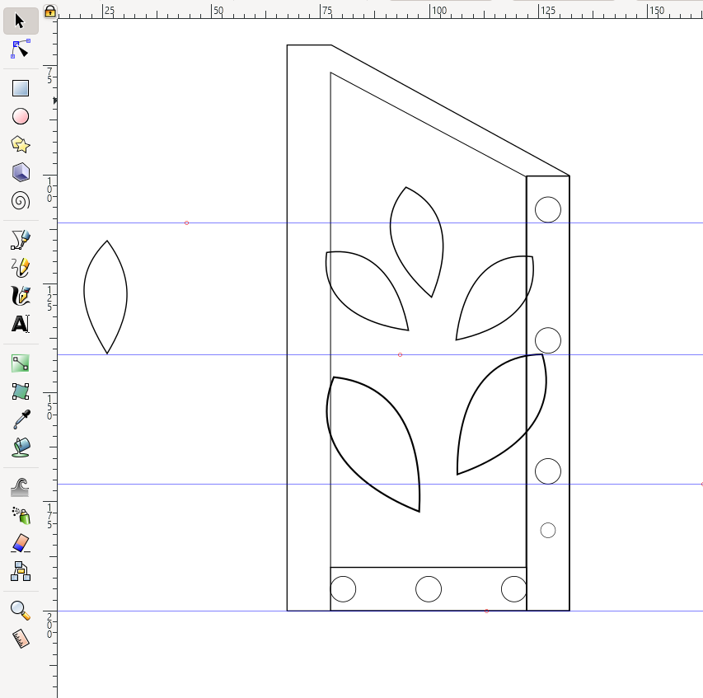The image size is (703, 698).
Task: Select the Spray tool
Action: point(20,513)
